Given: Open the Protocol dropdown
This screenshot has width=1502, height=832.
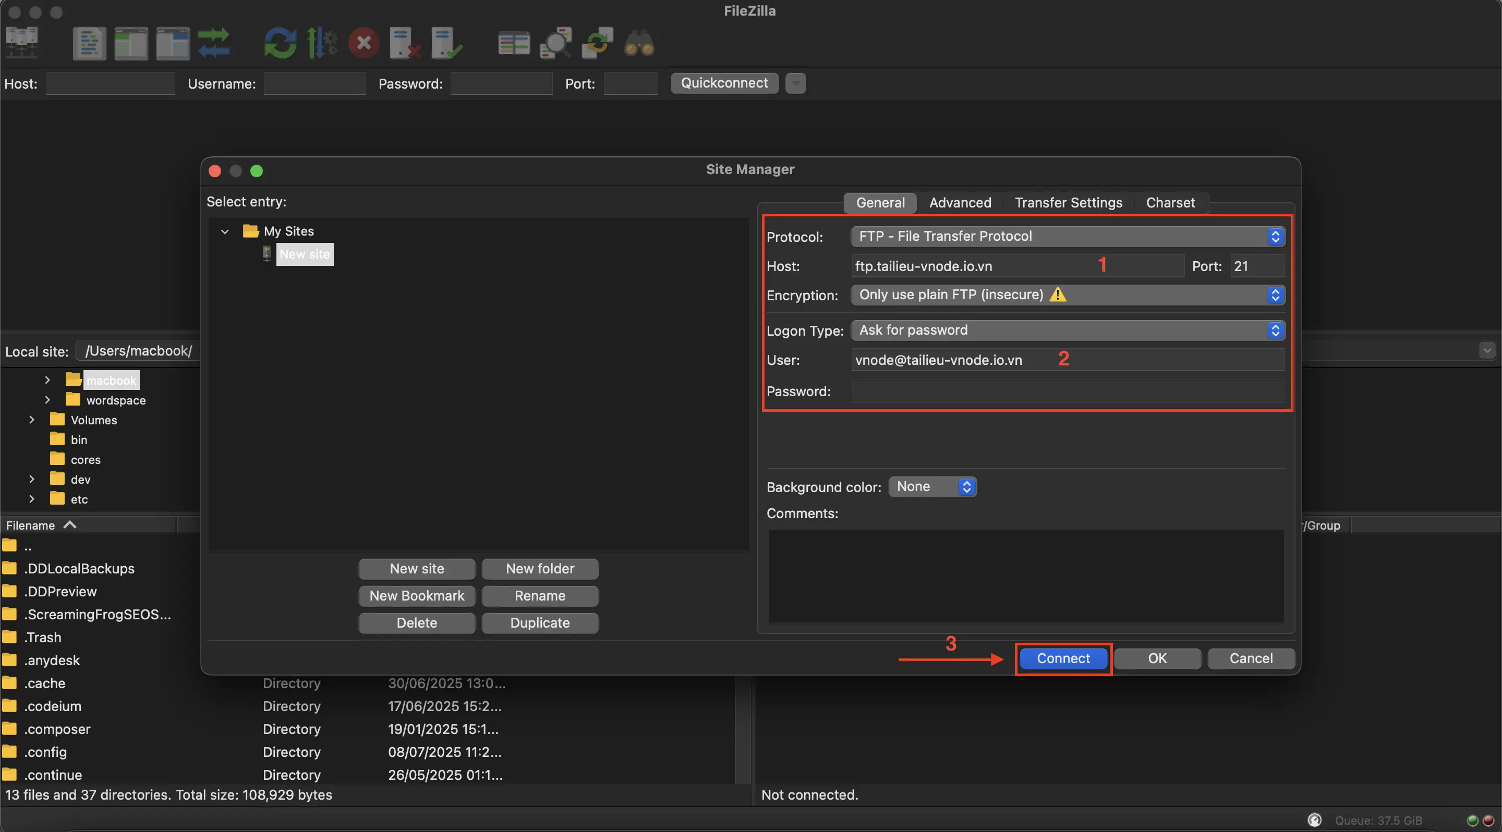Looking at the screenshot, I should point(1068,237).
